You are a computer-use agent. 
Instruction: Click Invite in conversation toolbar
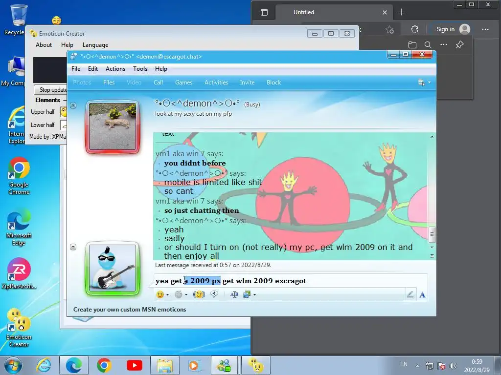[247, 83]
